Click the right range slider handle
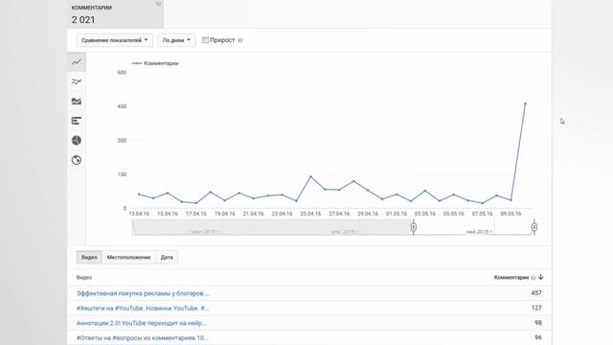This screenshot has width=613, height=345. (x=534, y=227)
